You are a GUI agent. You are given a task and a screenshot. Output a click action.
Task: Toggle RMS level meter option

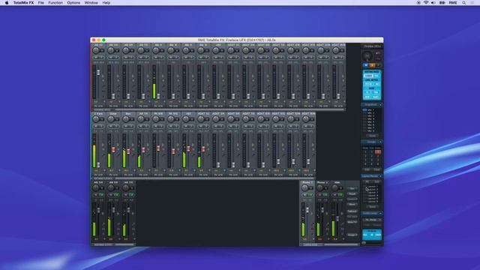[376, 84]
